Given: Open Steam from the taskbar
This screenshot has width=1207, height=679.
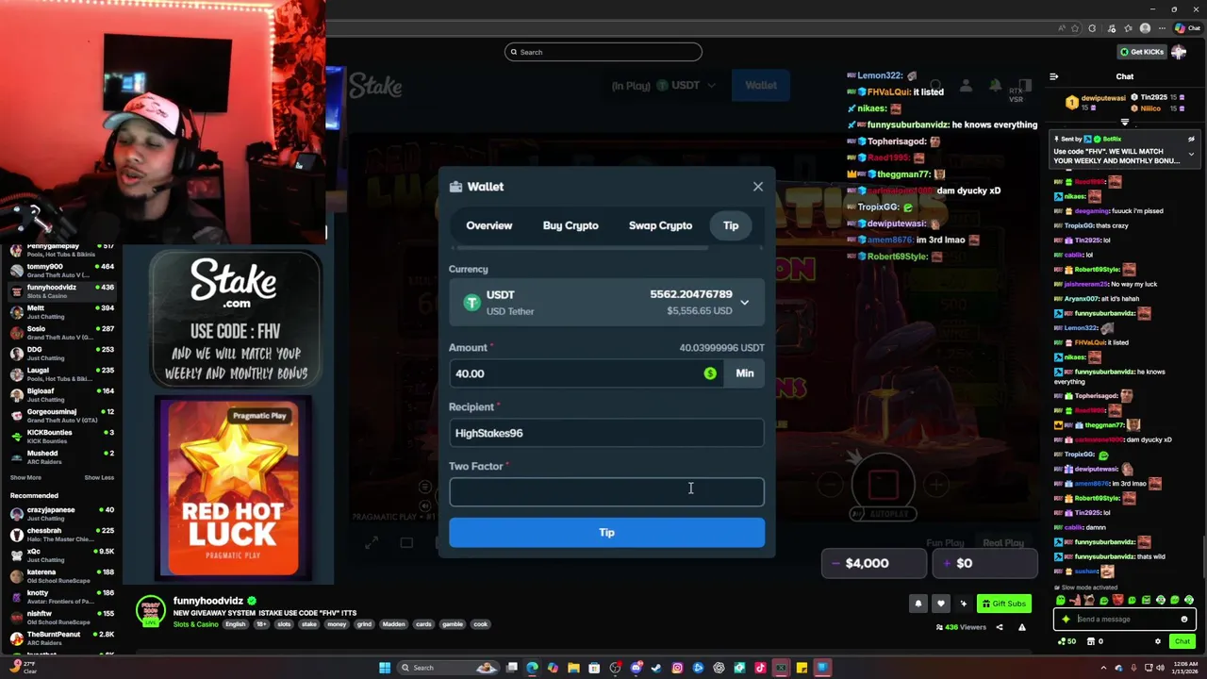Looking at the screenshot, I should (656, 668).
